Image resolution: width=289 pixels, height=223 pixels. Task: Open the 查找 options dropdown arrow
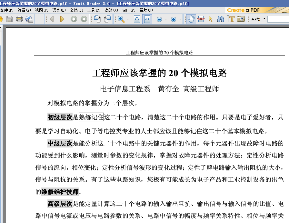(264, 19)
